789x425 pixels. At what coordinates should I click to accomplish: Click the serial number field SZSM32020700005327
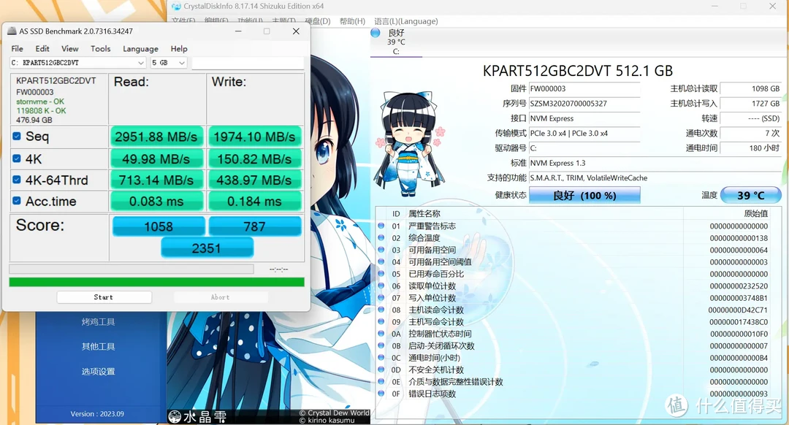(584, 104)
